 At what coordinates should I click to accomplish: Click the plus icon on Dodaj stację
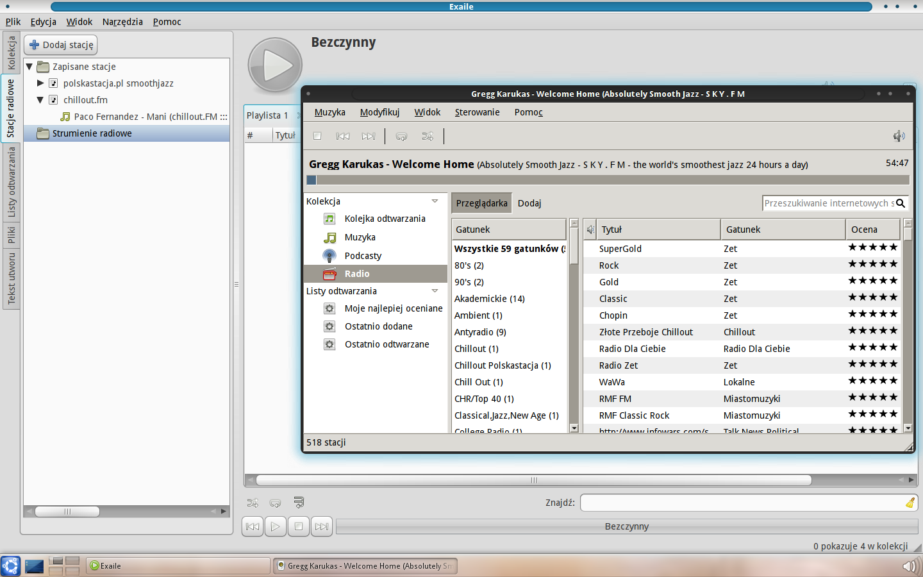35,45
